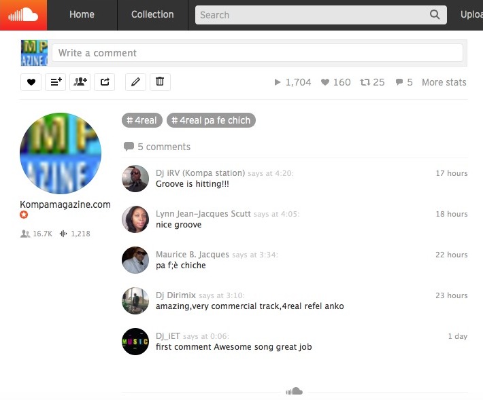
Task: Open the 160 likes stat
Action: (x=336, y=82)
